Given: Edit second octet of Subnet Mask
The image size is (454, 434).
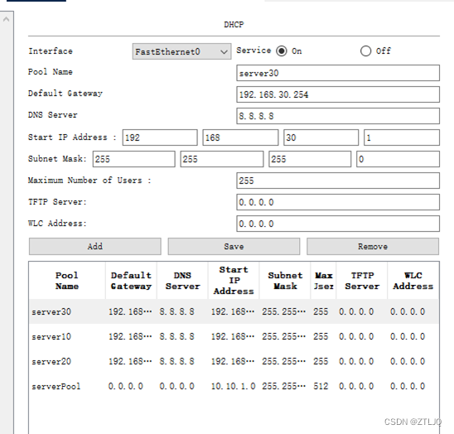Looking at the screenshot, I should [222, 159].
